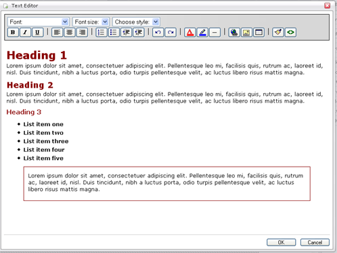Pick the highlight color pen tool
The image size is (337, 253).
(x=202, y=32)
